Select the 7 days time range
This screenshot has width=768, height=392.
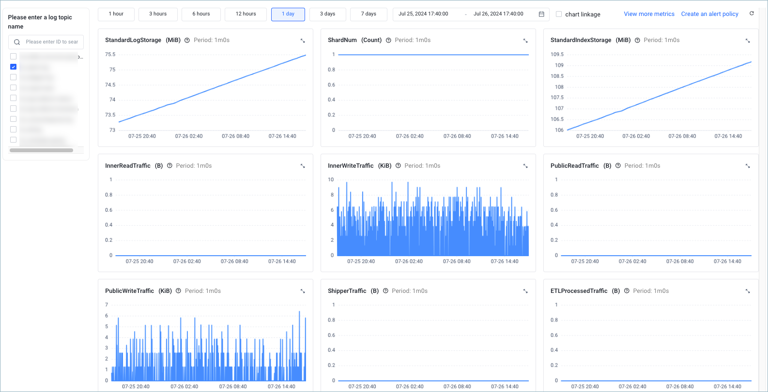tap(369, 14)
